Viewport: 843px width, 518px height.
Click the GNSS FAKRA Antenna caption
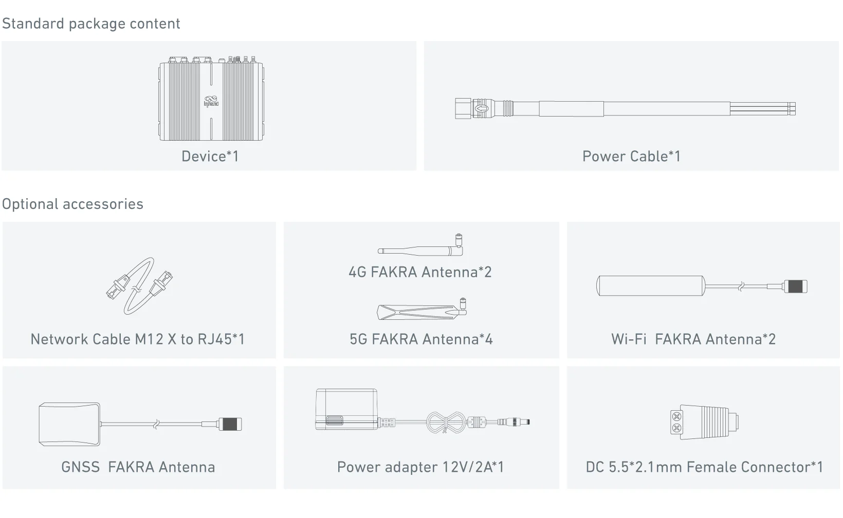[138, 467]
